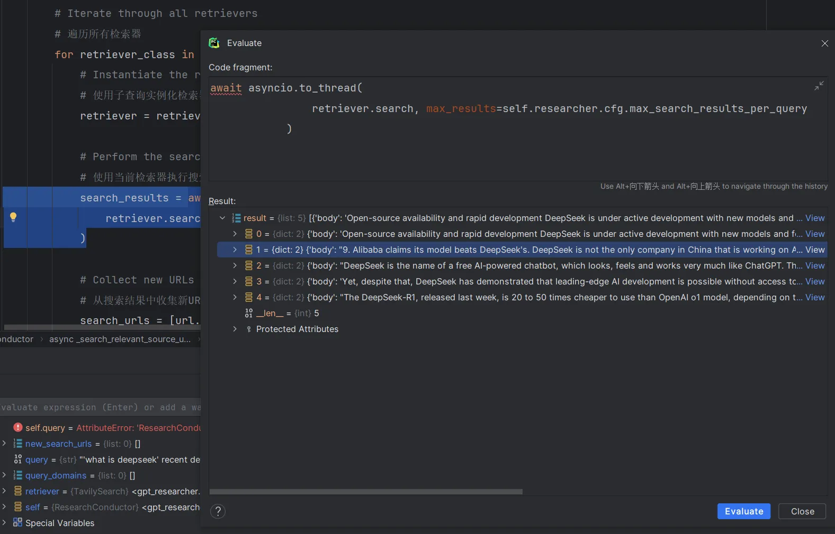Viewport: 835px width, 534px height.
Task: Expand the self ResearchConductor variable
Action: tap(4, 507)
